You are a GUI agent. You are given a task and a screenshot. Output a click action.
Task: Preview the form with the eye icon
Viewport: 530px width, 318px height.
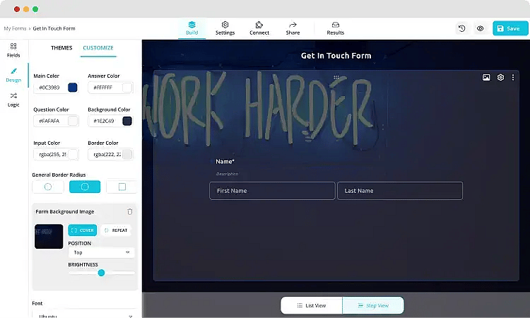pyautogui.click(x=480, y=28)
